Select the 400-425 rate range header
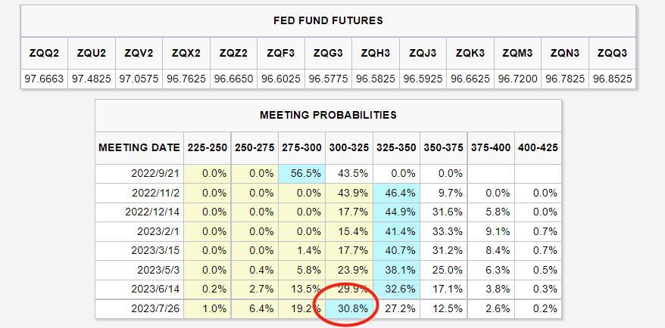The height and width of the screenshot is (328, 665). click(538, 147)
